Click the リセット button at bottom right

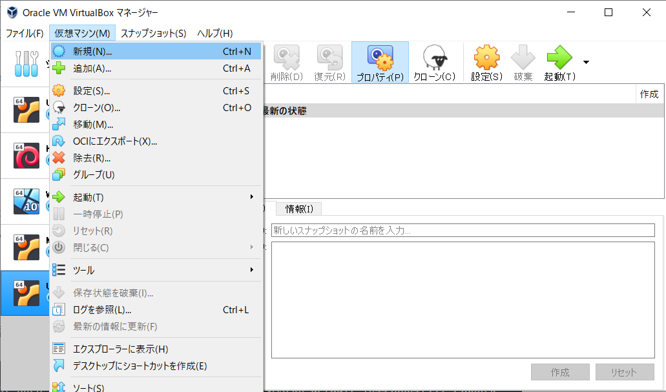624,371
